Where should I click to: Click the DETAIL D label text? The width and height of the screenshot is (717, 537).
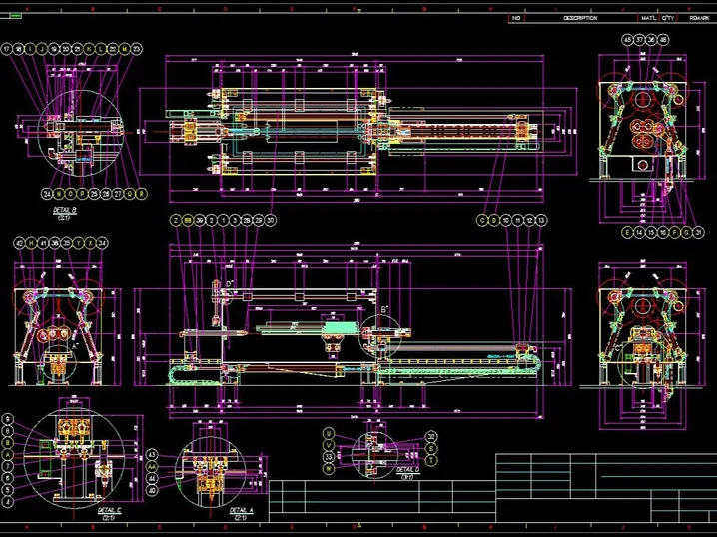(x=407, y=469)
